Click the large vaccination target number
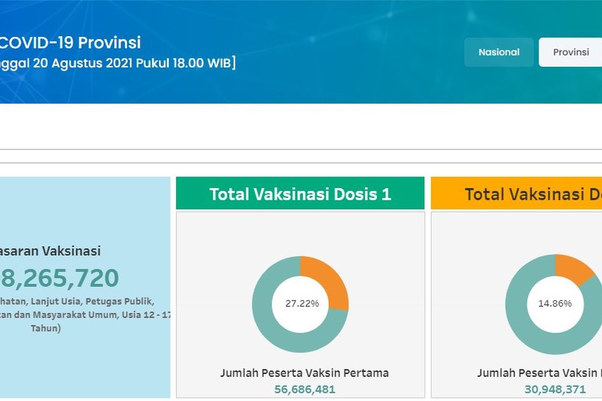602x401 pixels. [61, 279]
